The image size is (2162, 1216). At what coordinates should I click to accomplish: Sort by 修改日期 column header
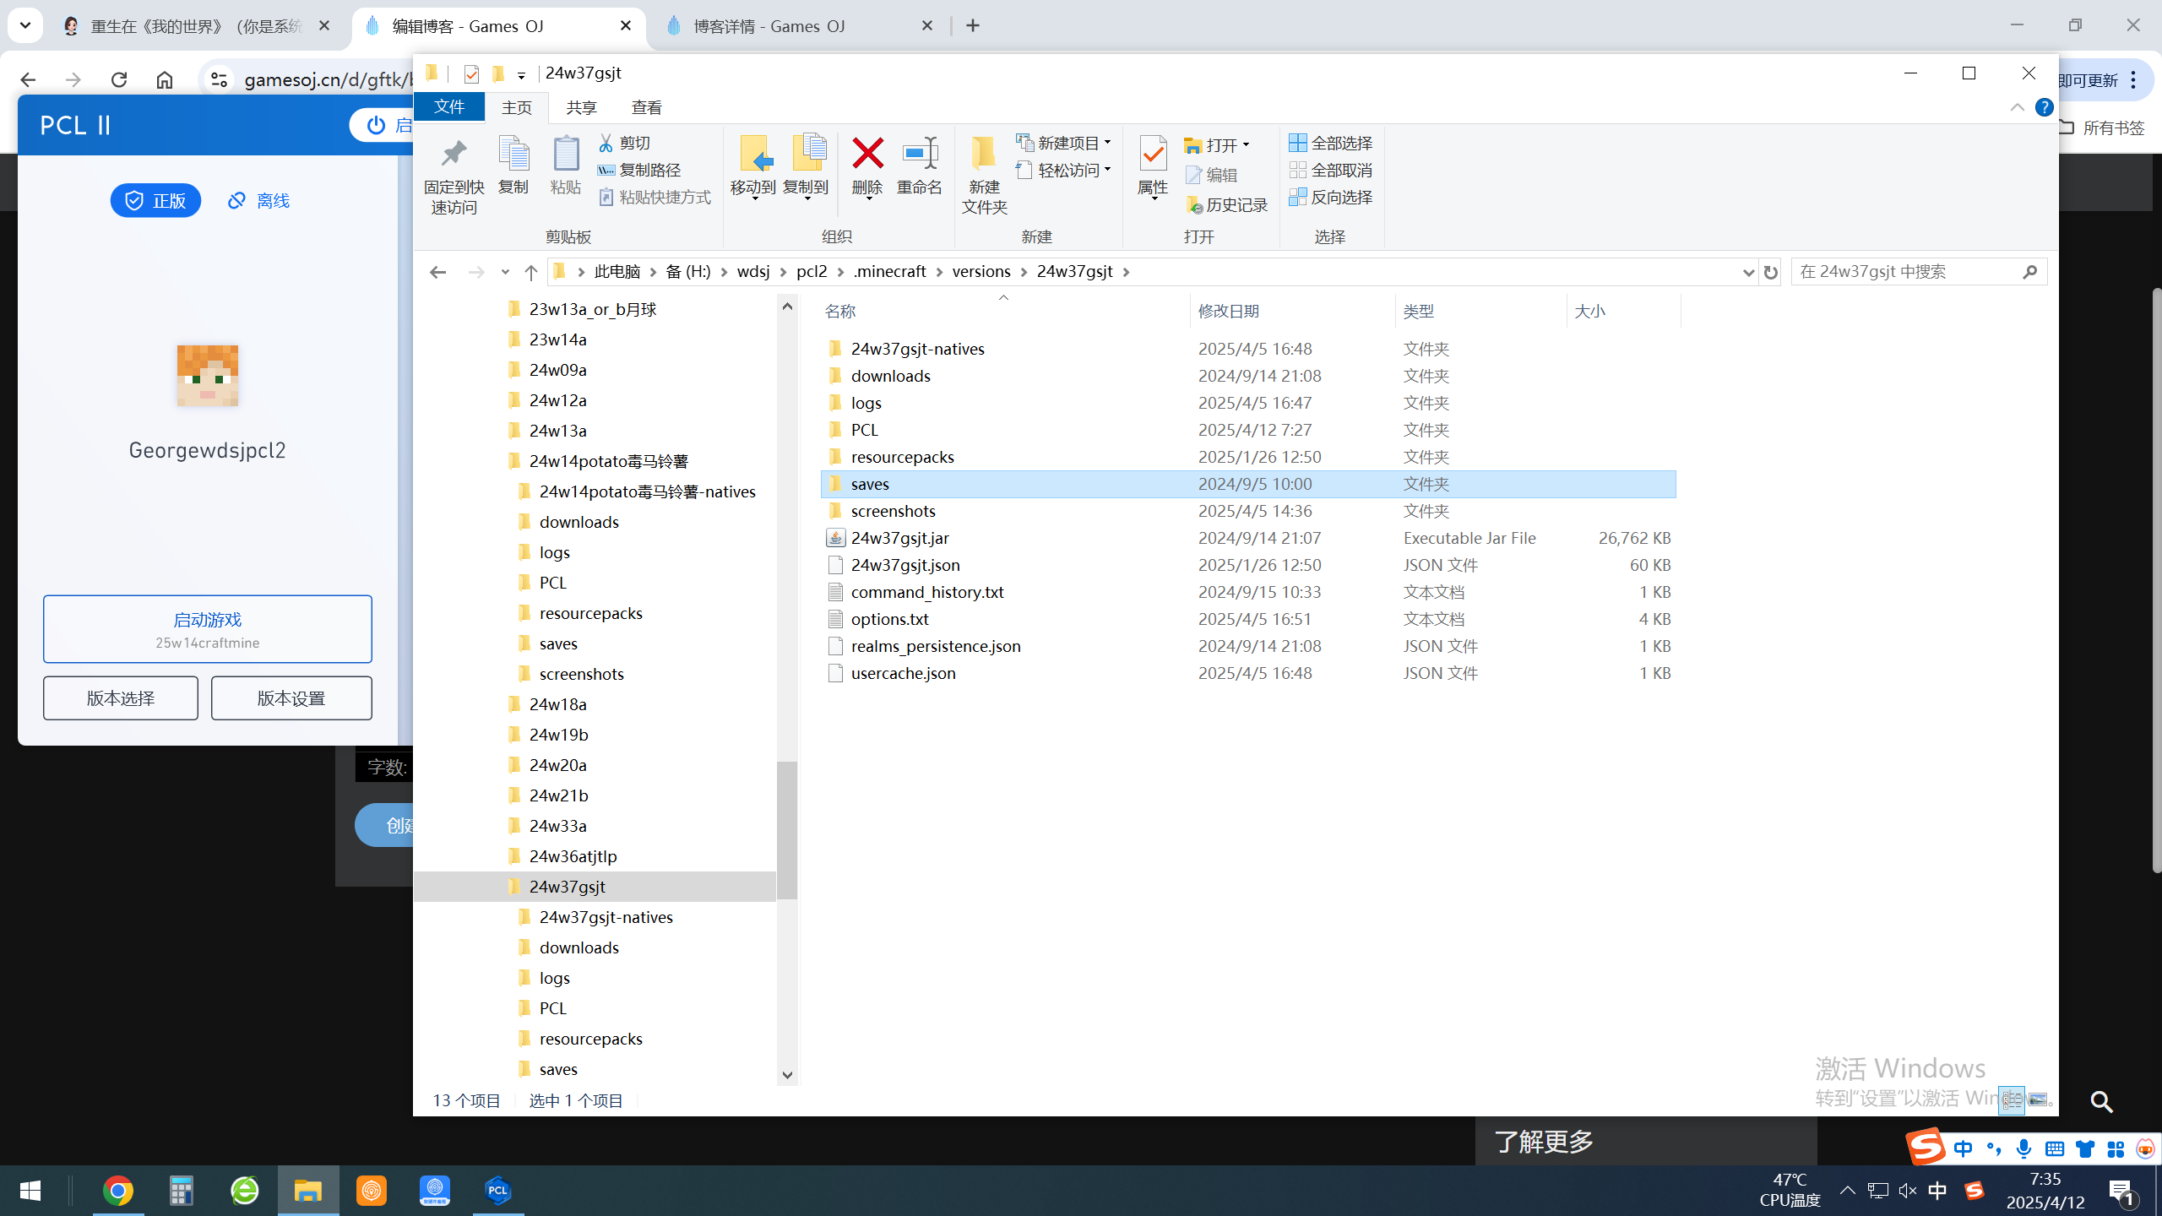click(1228, 311)
